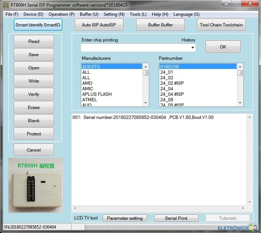261x233 pixels.
Task: Run a Blank check
Action: coord(34,121)
